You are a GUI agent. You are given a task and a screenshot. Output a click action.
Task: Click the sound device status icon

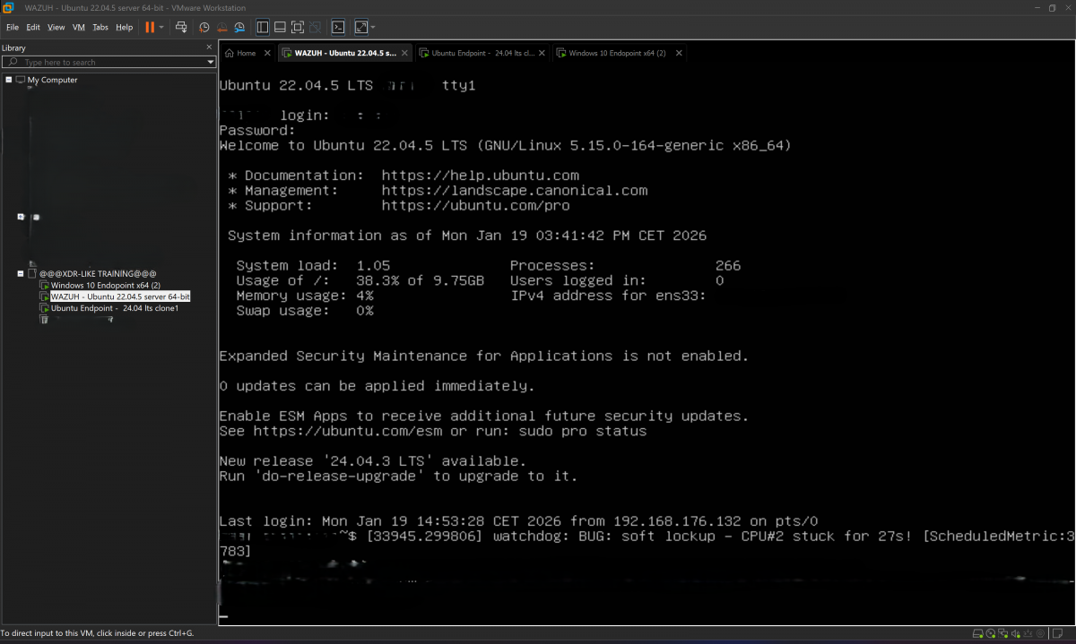point(1015,634)
